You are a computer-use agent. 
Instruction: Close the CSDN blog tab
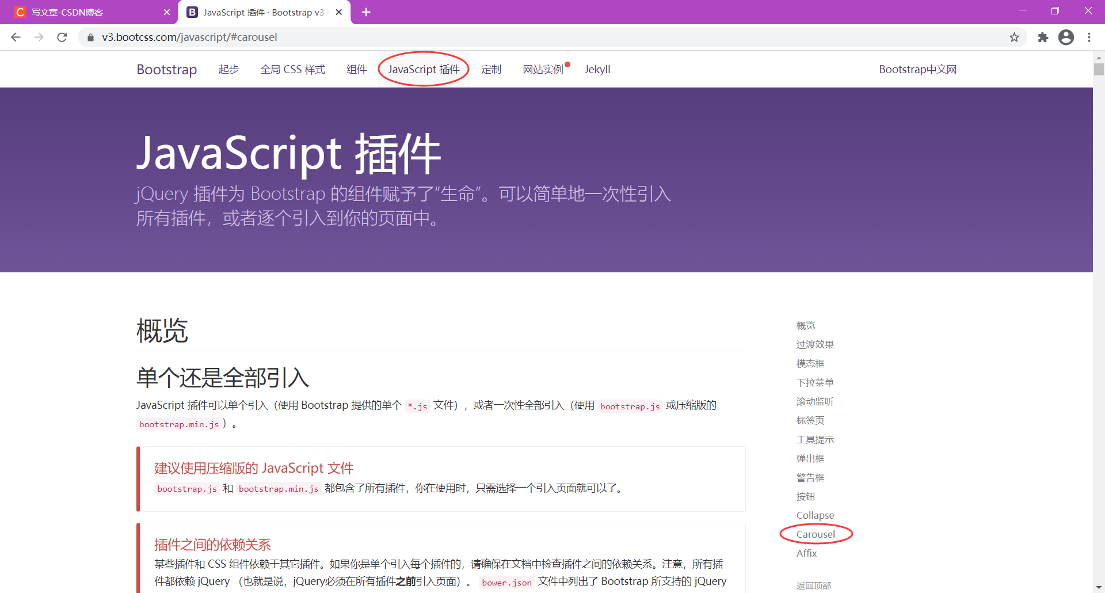(x=167, y=12)
